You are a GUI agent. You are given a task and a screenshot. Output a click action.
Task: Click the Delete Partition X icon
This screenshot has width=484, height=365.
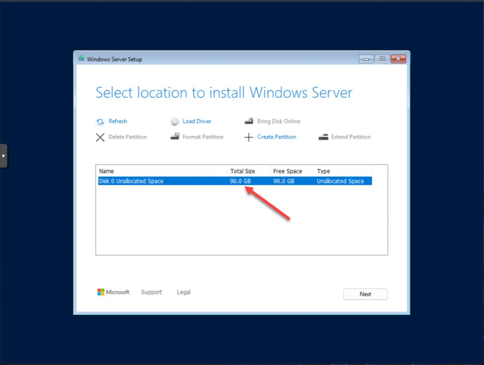(x=100, y=137)
